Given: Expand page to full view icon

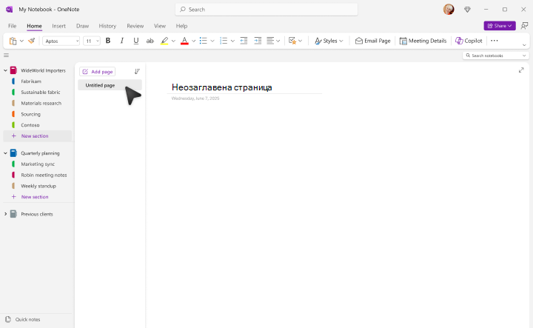Looking at the screenshot, I should coord(521,70).
